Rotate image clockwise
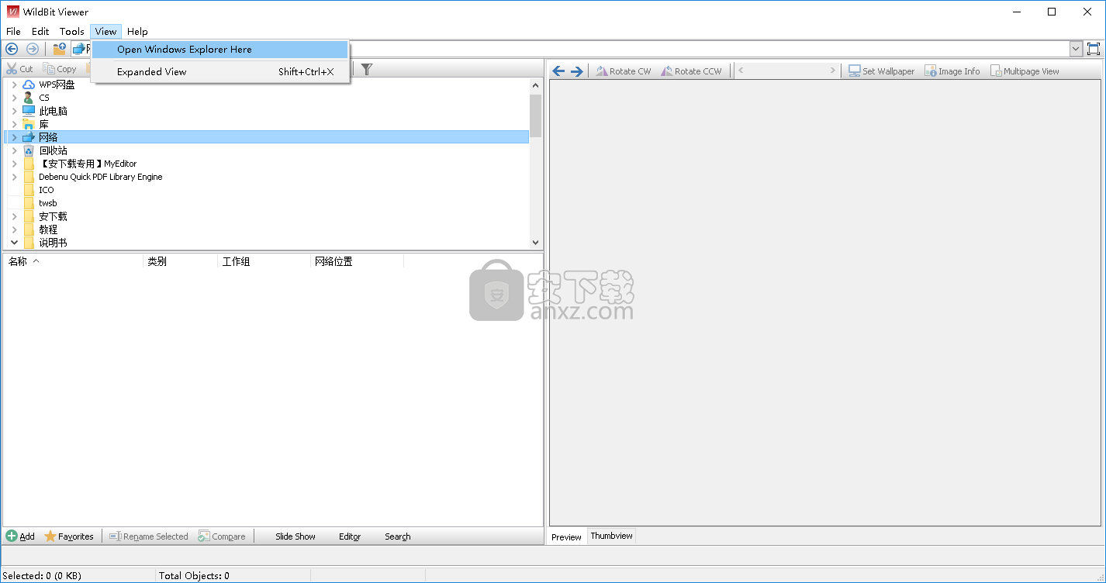The height and width of the screenshot is (583, 1106). [x=624, y=71]
